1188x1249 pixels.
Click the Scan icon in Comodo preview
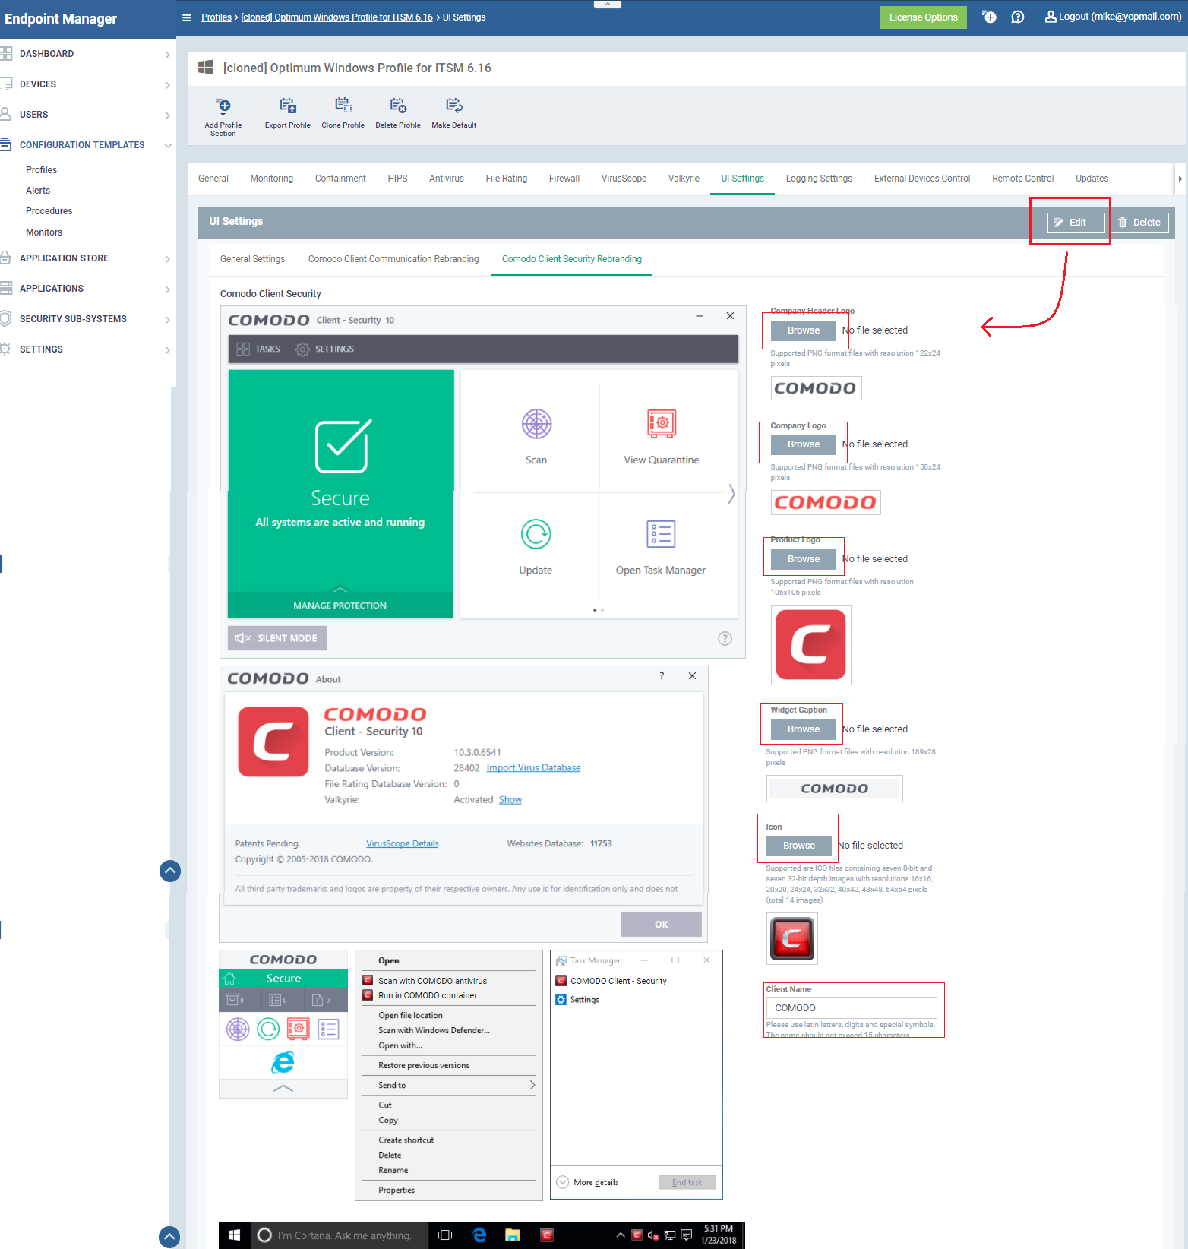pyautogui.click(x=536, y=424)
